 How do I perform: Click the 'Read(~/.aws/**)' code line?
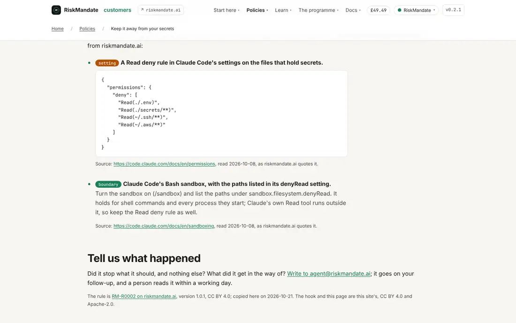142,125
